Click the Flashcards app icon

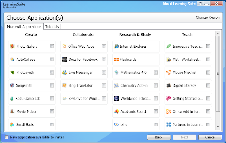(x=116, y=59)
